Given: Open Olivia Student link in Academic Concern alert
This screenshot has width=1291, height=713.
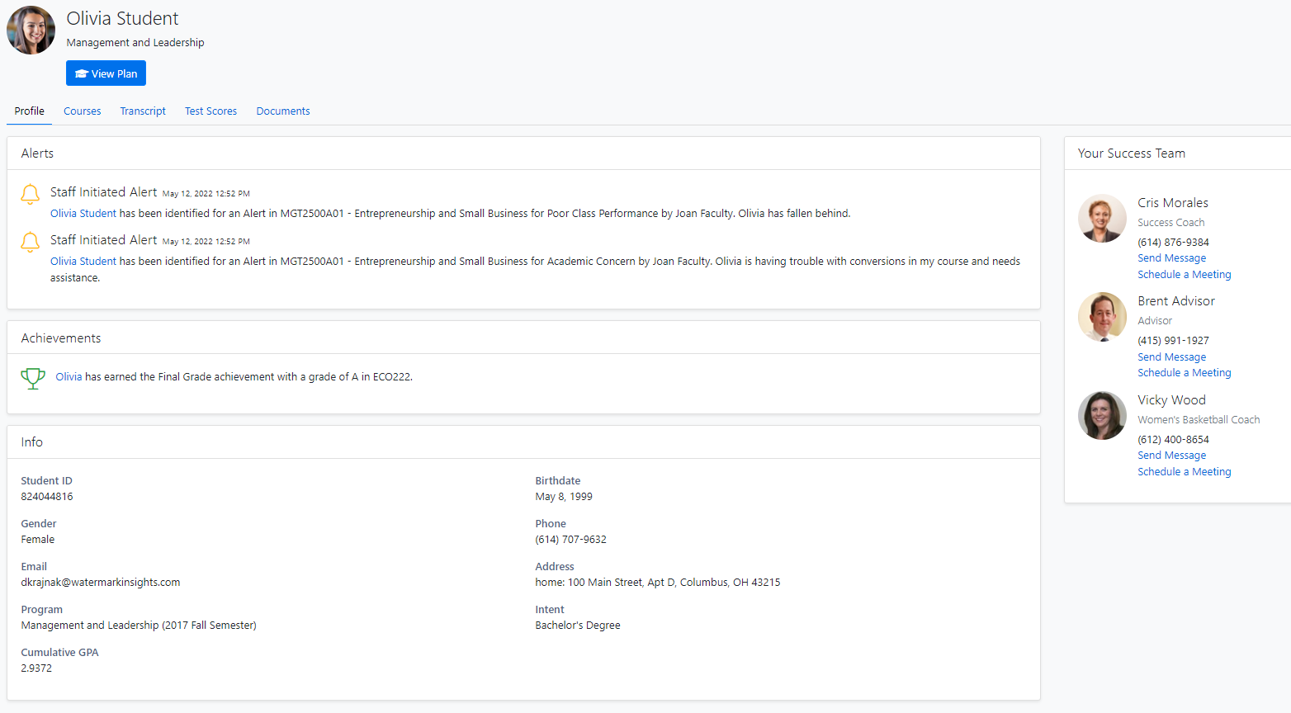Looking at the screenshot, I should [x=83, y=261].
